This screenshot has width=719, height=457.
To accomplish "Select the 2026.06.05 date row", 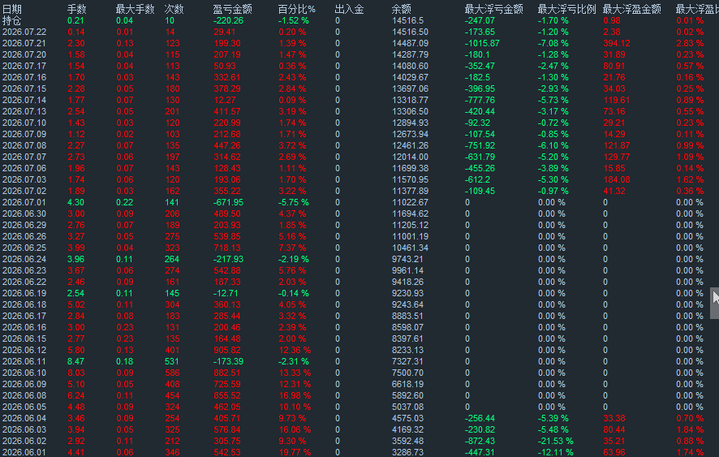I will 24,407.
